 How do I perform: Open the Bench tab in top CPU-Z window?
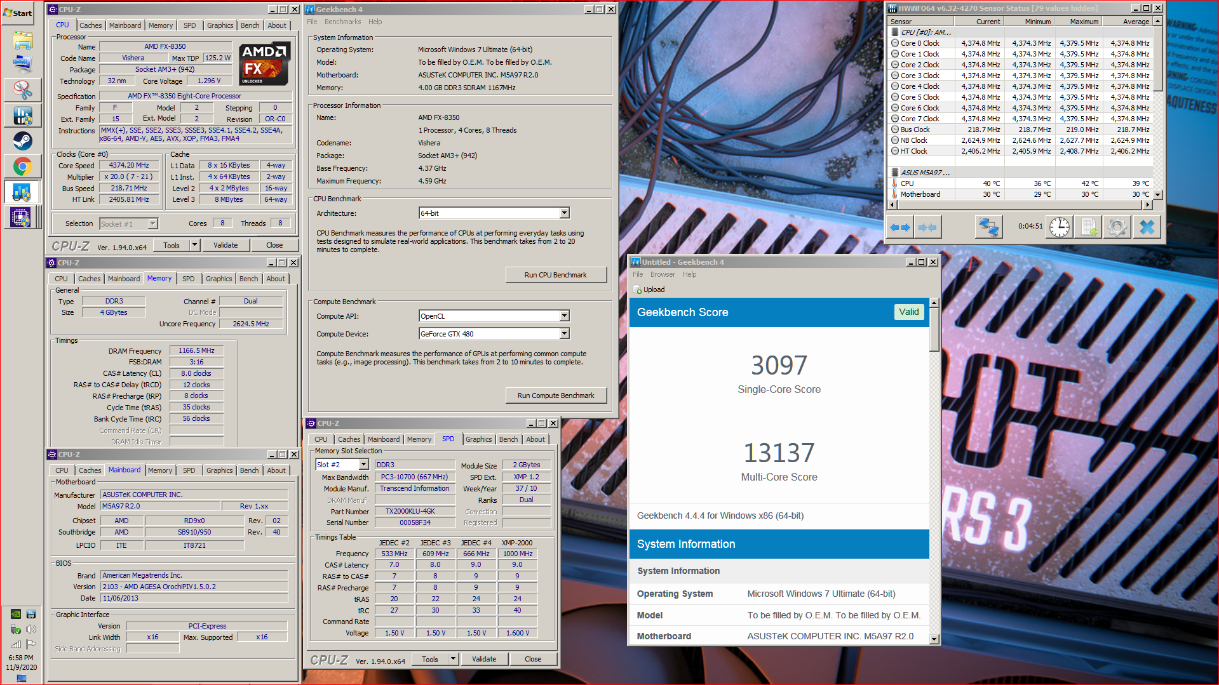tap(250, 25)
